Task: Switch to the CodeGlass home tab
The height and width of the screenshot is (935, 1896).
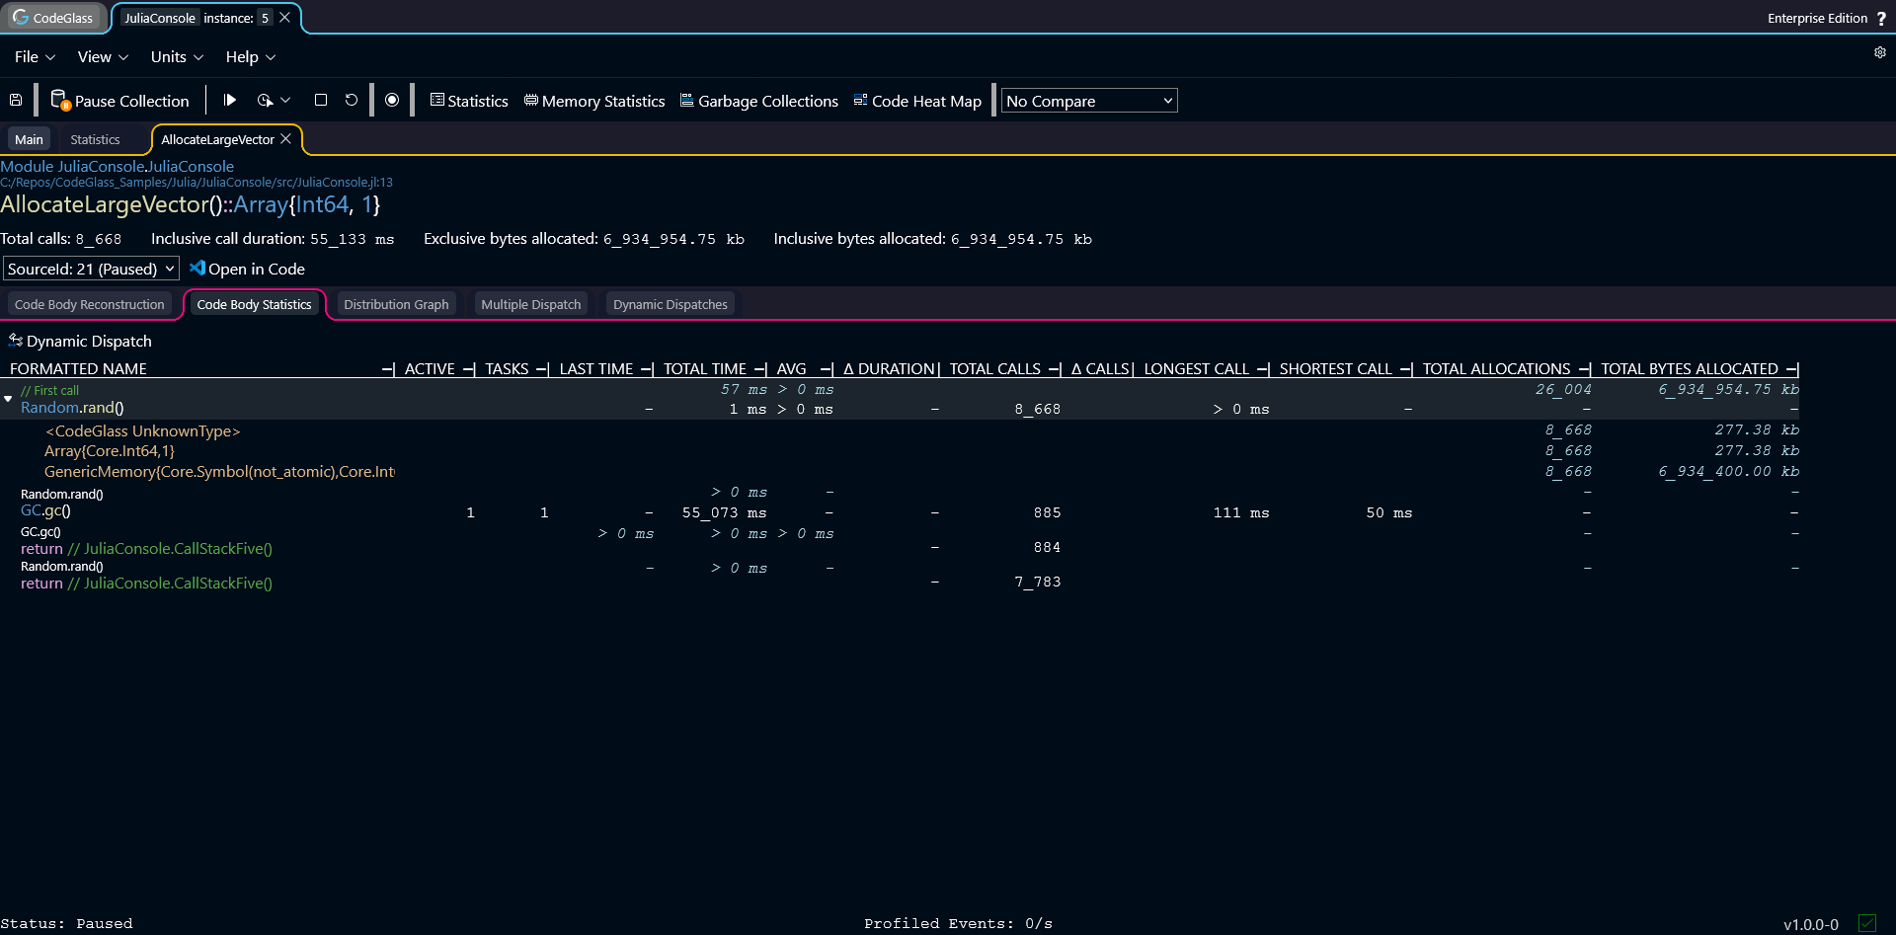Action: point(53,18)
